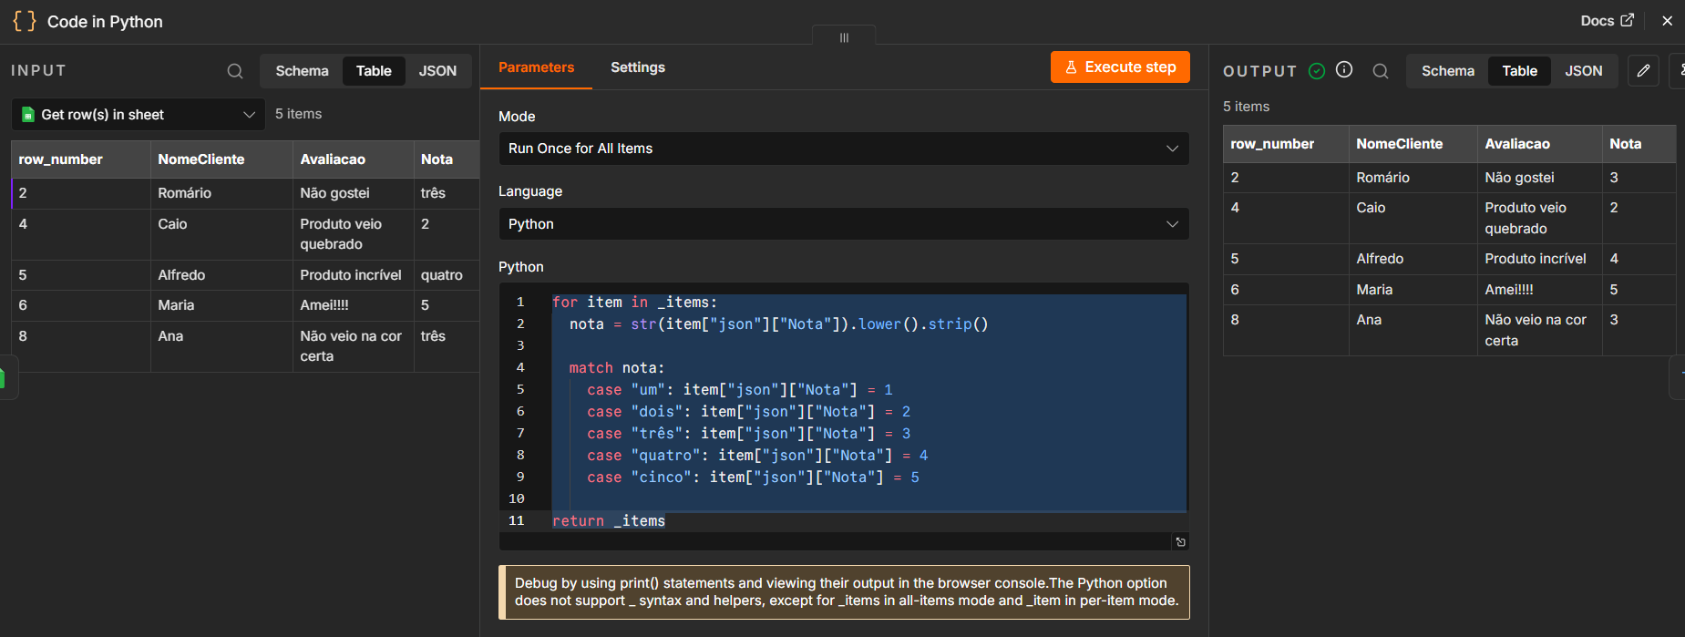Search the INPUT panel data

click(235, 71)
